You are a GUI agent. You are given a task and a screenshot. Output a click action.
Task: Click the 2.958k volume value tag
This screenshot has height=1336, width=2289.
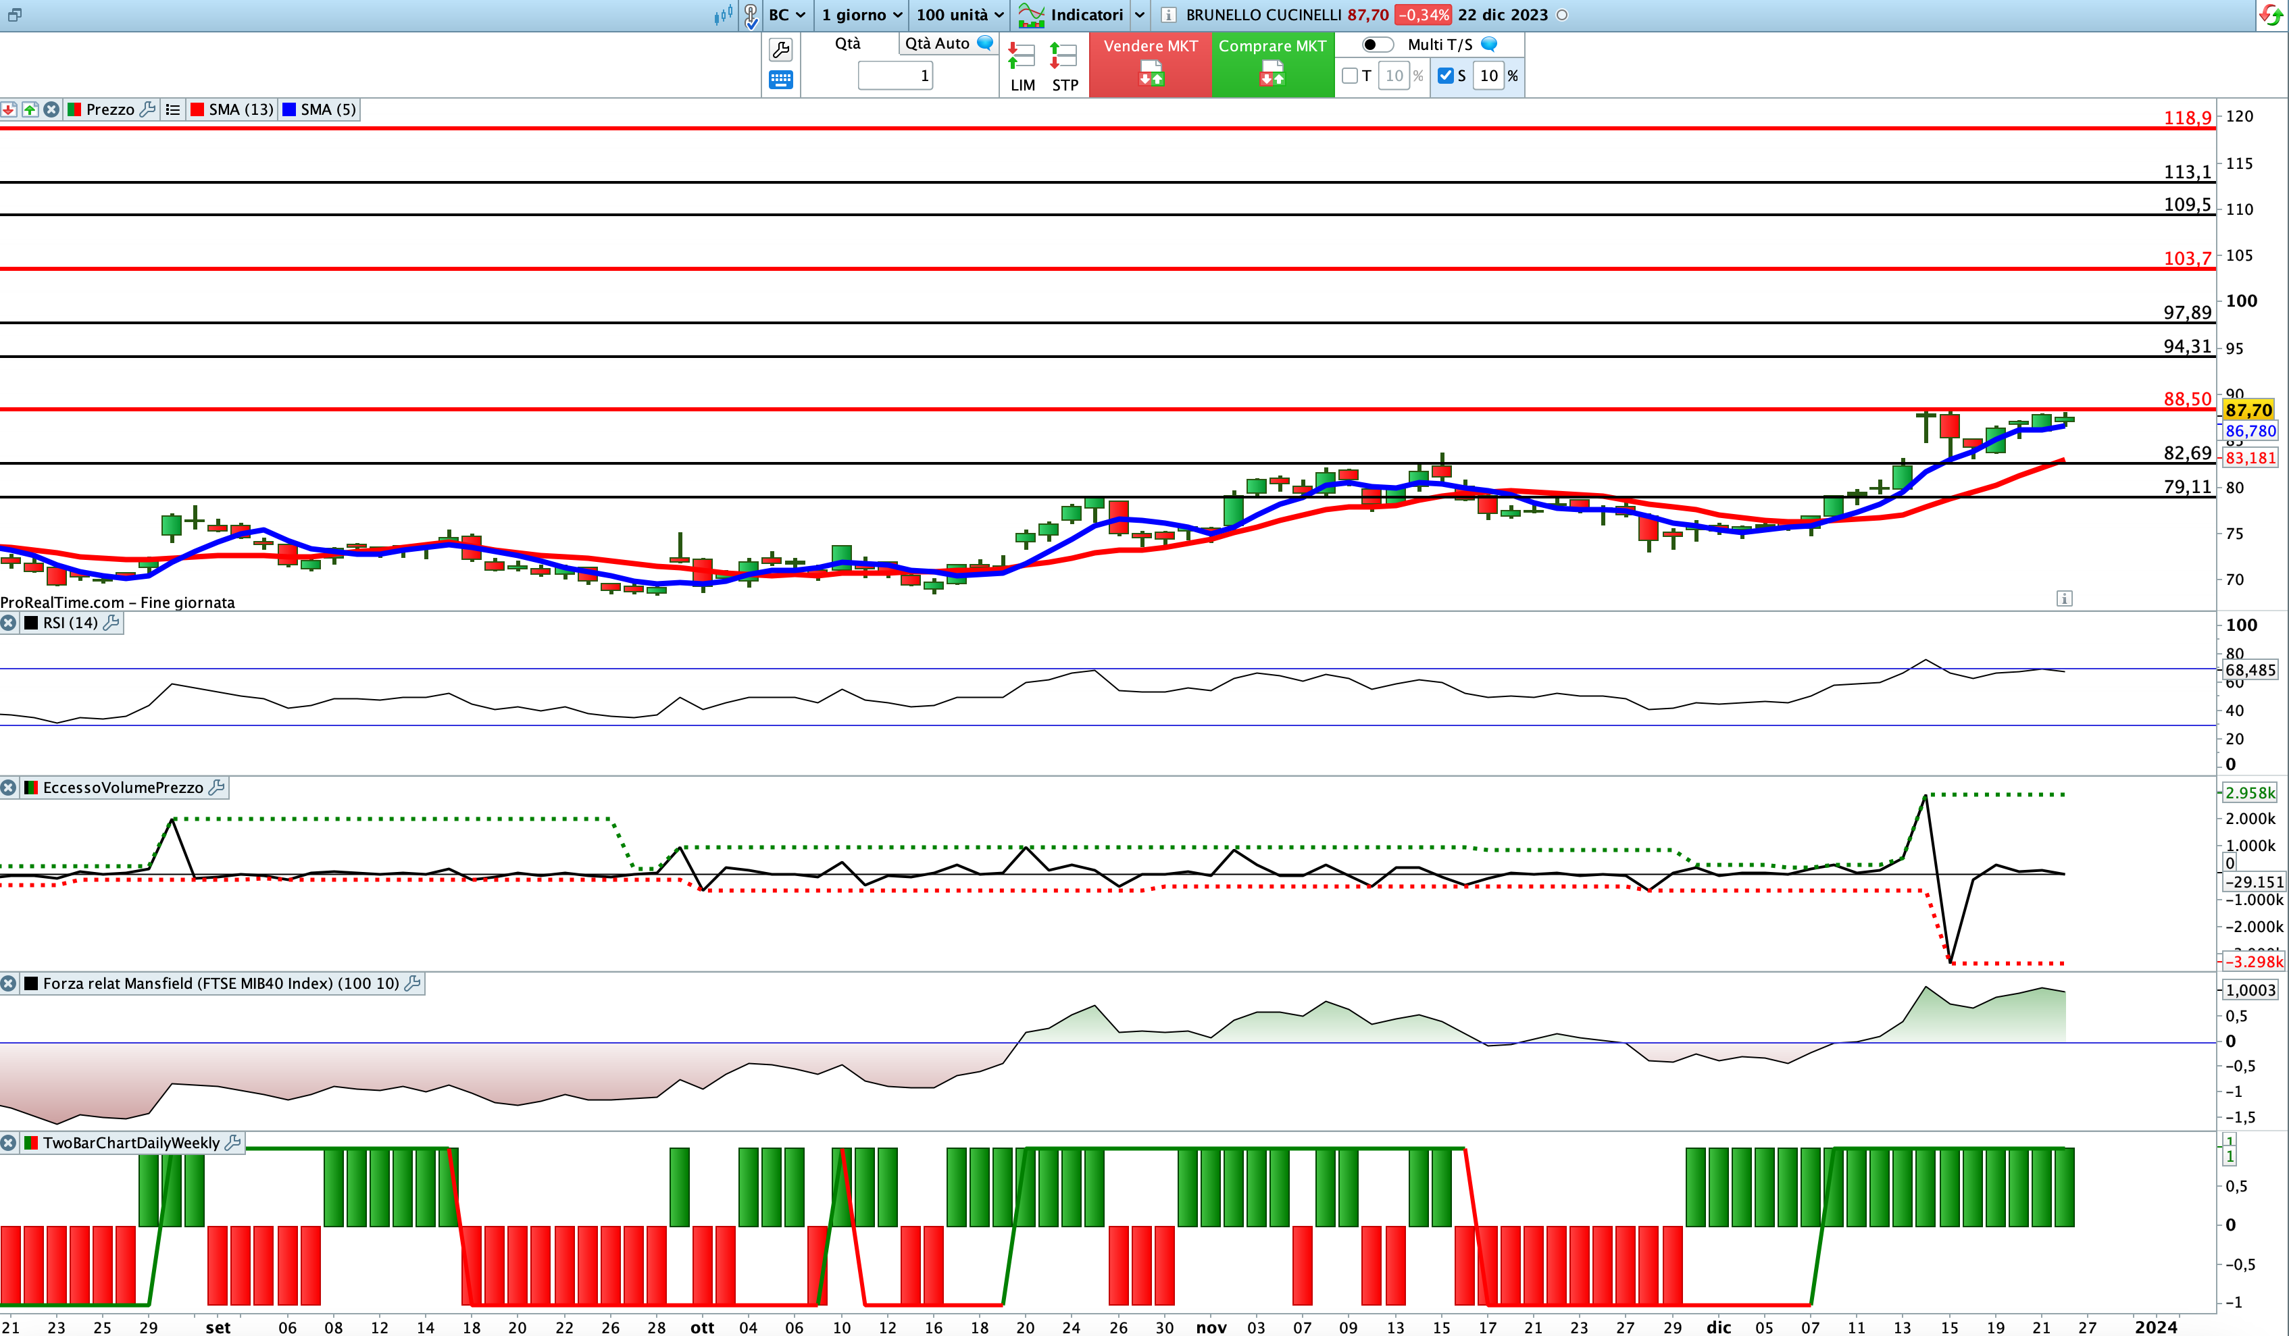[2250, 792]
